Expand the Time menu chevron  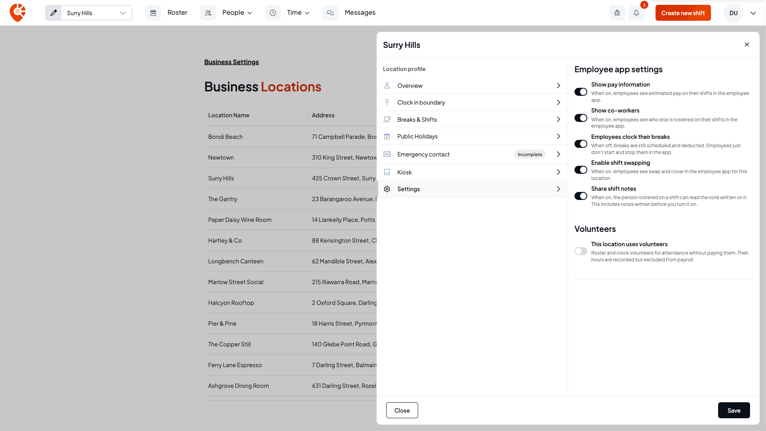coord(307,13)
